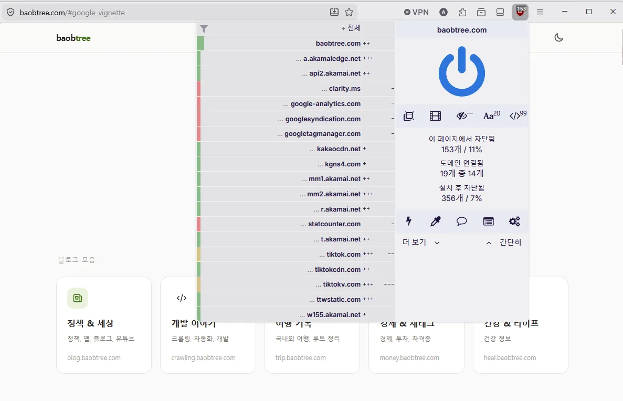The height and width of the screenshot is (401, 623).
Task: Select the googletagmanager.com row
Action: tap(295, 134)
